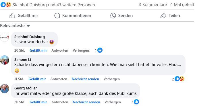Expand the Relevanteste sort dropdown

coord(15,26)
